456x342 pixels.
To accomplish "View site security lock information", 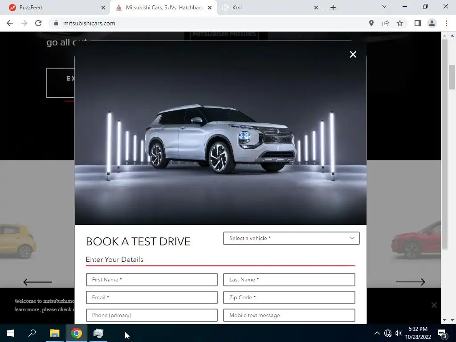I will pyautogui.click(x=56, y=23).
